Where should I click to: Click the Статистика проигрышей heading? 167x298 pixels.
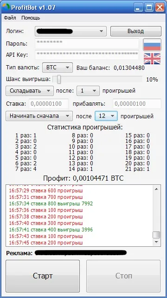[85, 127]
